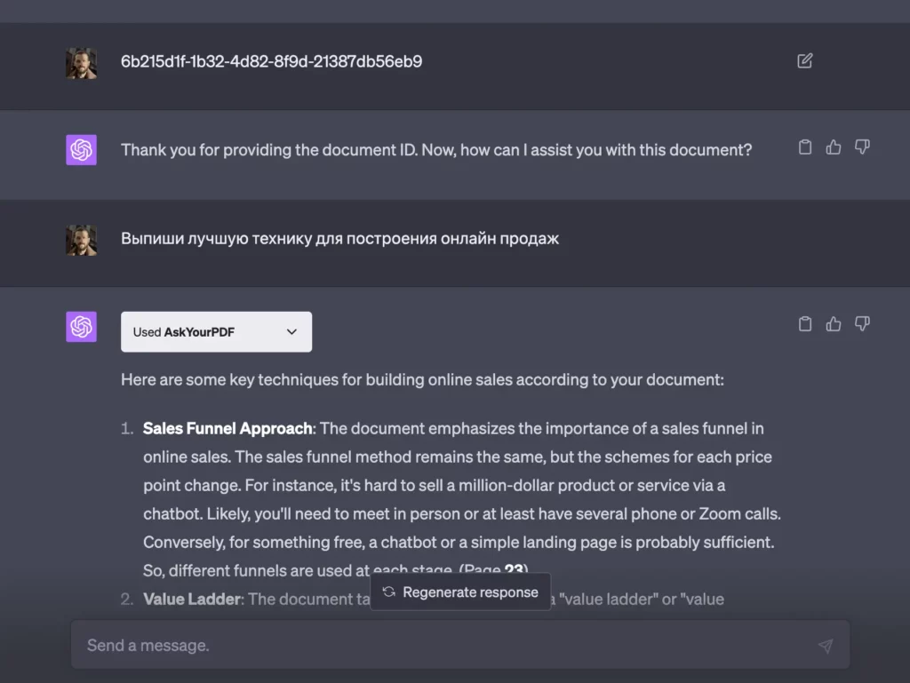The height and width of the screenshot is (683, 910).
Task: Thumbs down the "Thank you for providing" response
Action: tap(862, 147)
